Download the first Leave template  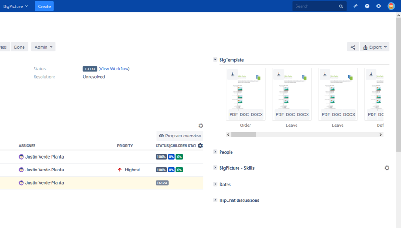click(x=279, y=74)
